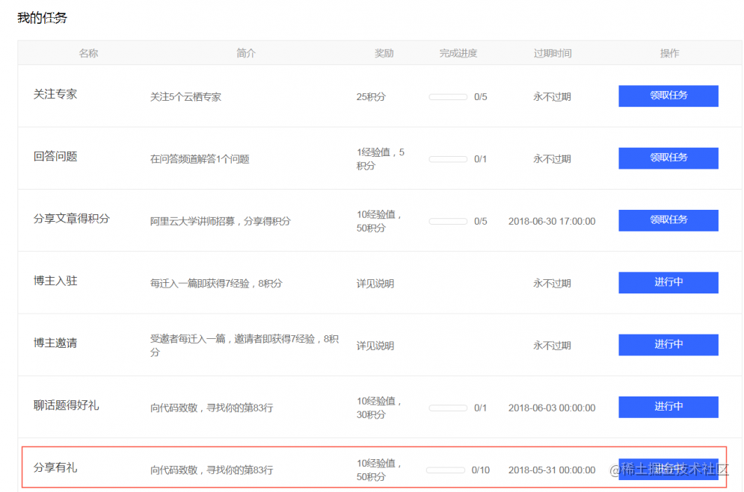The height and width of the screenshot is (492, 744).
Task: Click progress value 0/1 in 回答问题 row
Action: point(480,159)
